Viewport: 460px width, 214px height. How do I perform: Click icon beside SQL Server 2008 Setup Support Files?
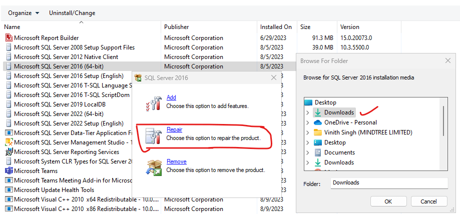[x=9, y=47]
